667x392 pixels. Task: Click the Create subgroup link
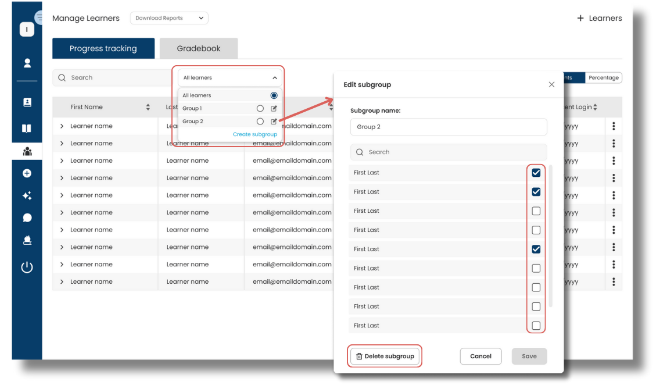(x=255, y=134)
